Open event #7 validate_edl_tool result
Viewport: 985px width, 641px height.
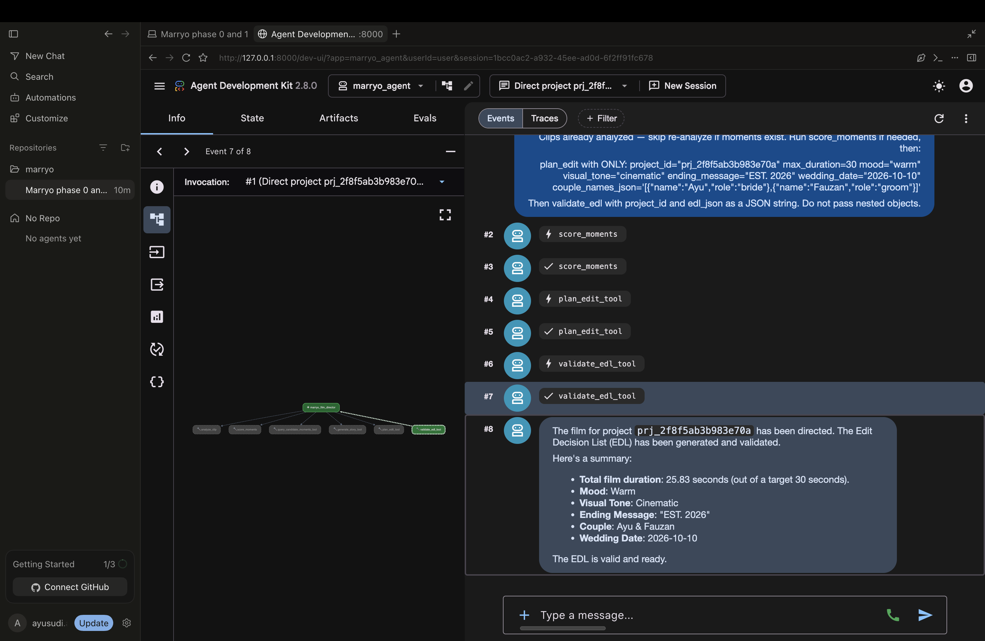tap(591, 396)
